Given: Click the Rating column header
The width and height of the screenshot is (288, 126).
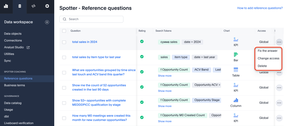Looking at the screenshot, I should 142,31.
